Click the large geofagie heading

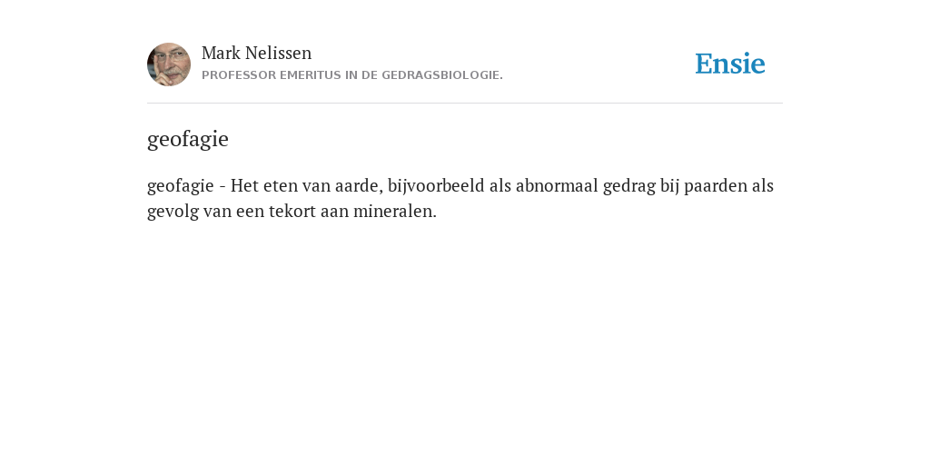[187, 139]
